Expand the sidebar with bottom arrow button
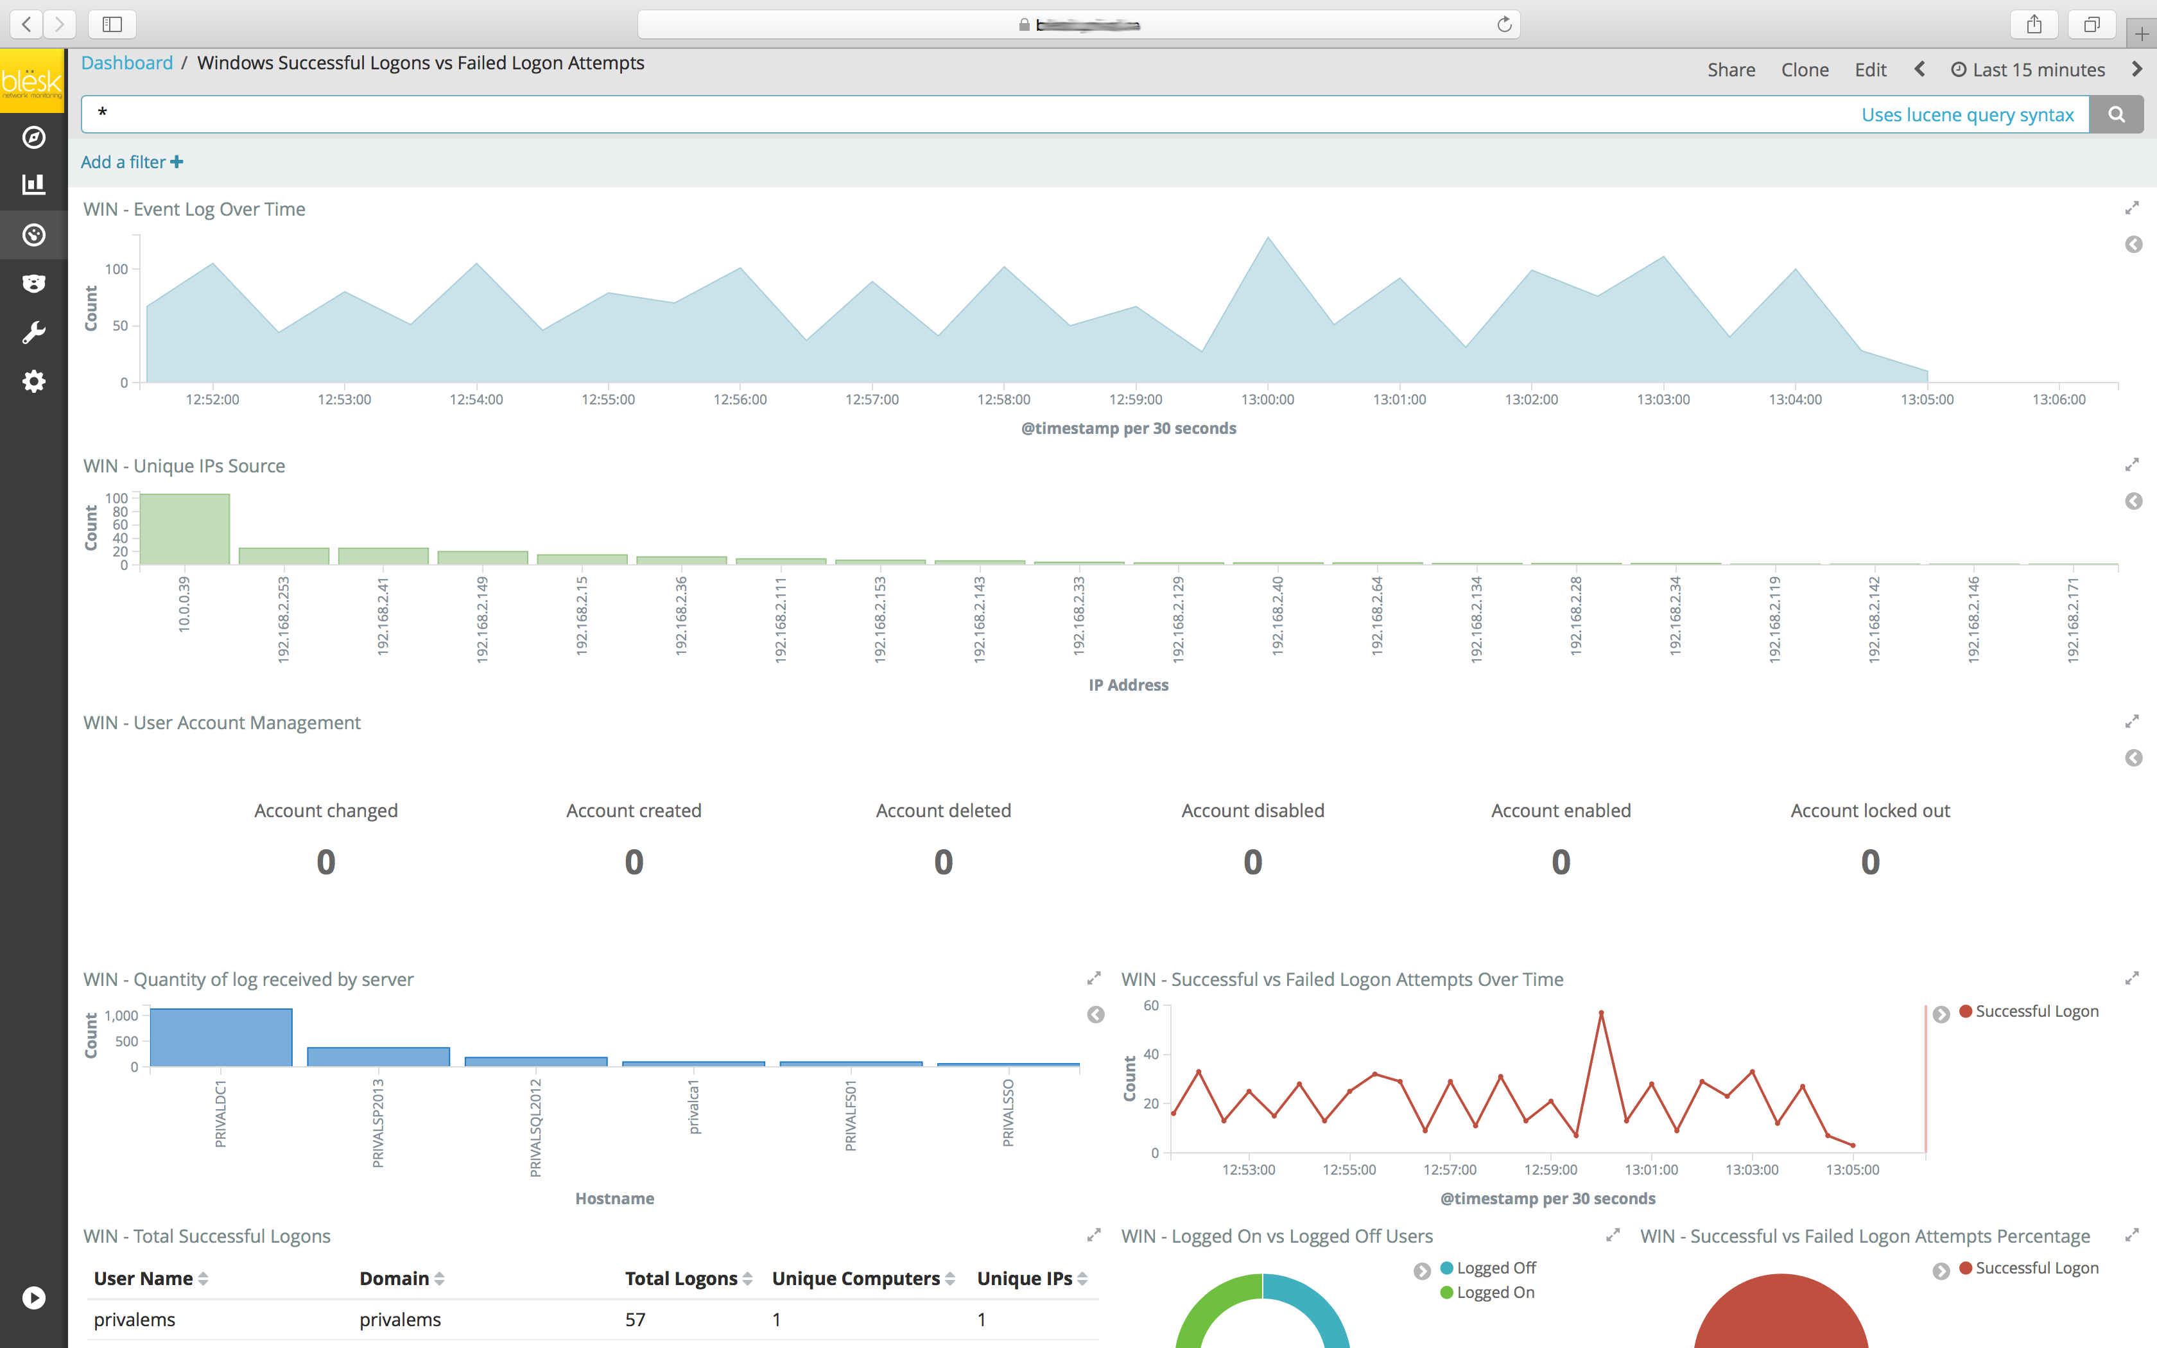This screenshot has height=1348, width=2157. point(34,1297)
